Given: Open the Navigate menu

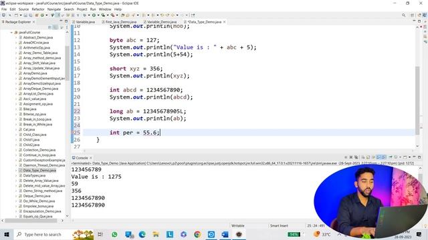Looking at the screenshot, I should pyautogui.click(x=54, y=9).
